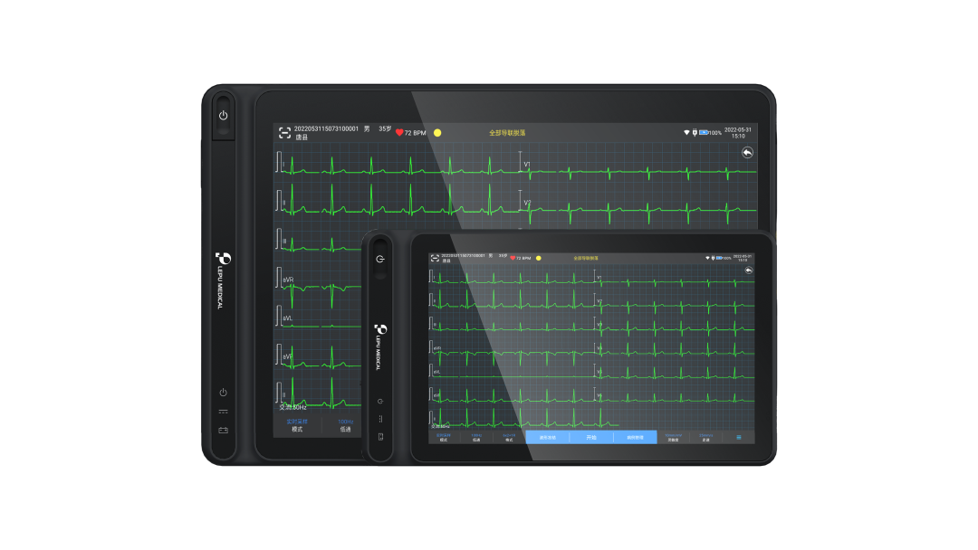Open the 模式 mode option on the small tablet
The image size is (978, 550).
point(444,438)
